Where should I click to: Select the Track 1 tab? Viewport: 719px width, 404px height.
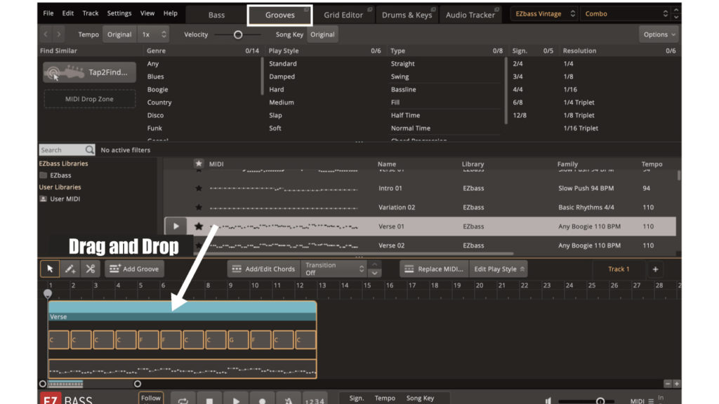click(x=619, y=269)
